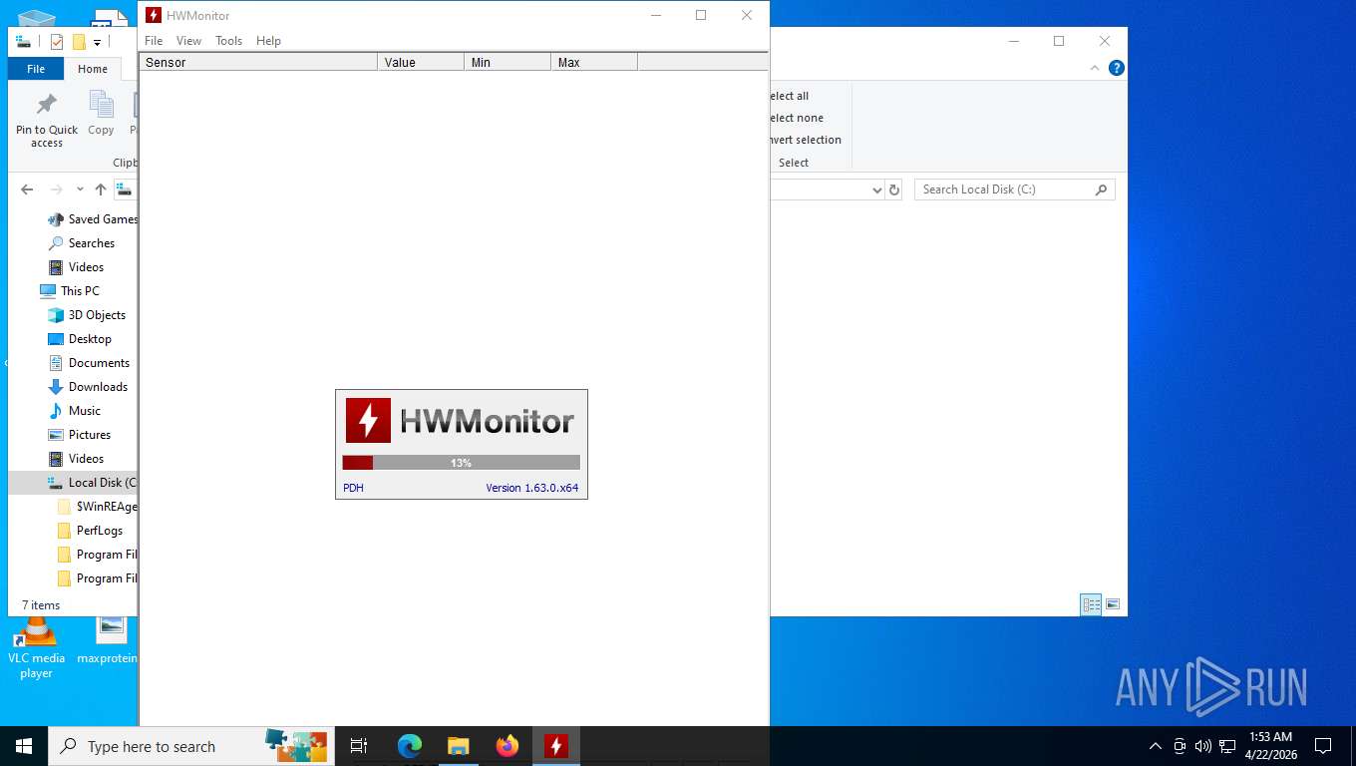Show hidden system tray icons
This screenshot has height=766, width=1356.
tap(1156, 746)
